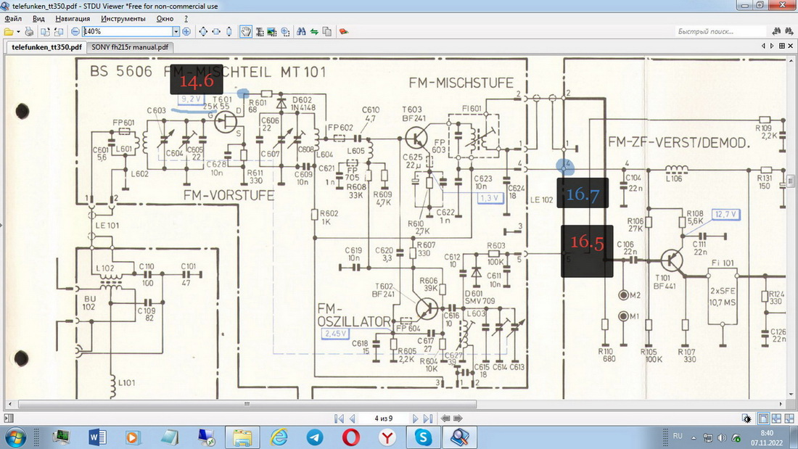This screenshot has height=449, width=798.
Task: Open the Навигация menu
Action: click(x=73, y=18)
